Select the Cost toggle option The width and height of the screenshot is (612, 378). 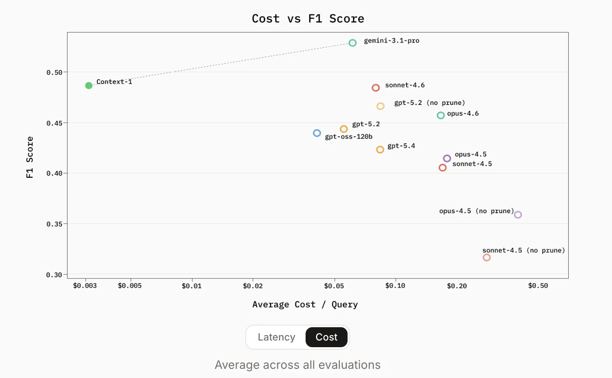[326, 337]
